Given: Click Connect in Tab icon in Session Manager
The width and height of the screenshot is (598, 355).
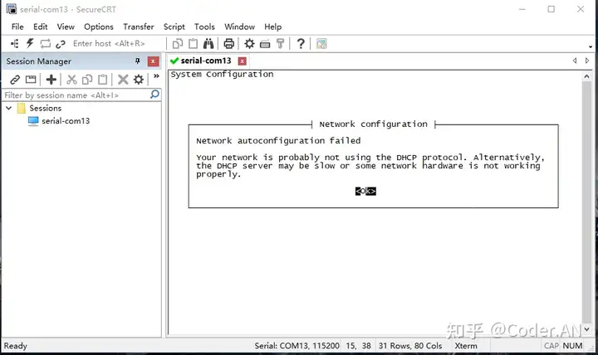Looking at the screenshot, I should [x=31, y=80].
